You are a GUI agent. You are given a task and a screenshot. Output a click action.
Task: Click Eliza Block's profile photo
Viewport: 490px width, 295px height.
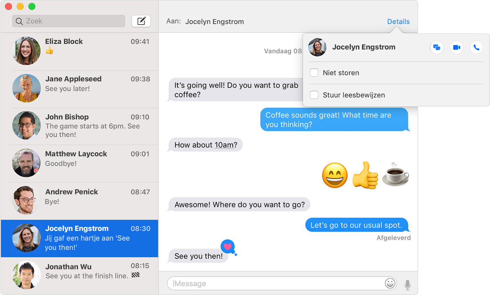[26, 51]
